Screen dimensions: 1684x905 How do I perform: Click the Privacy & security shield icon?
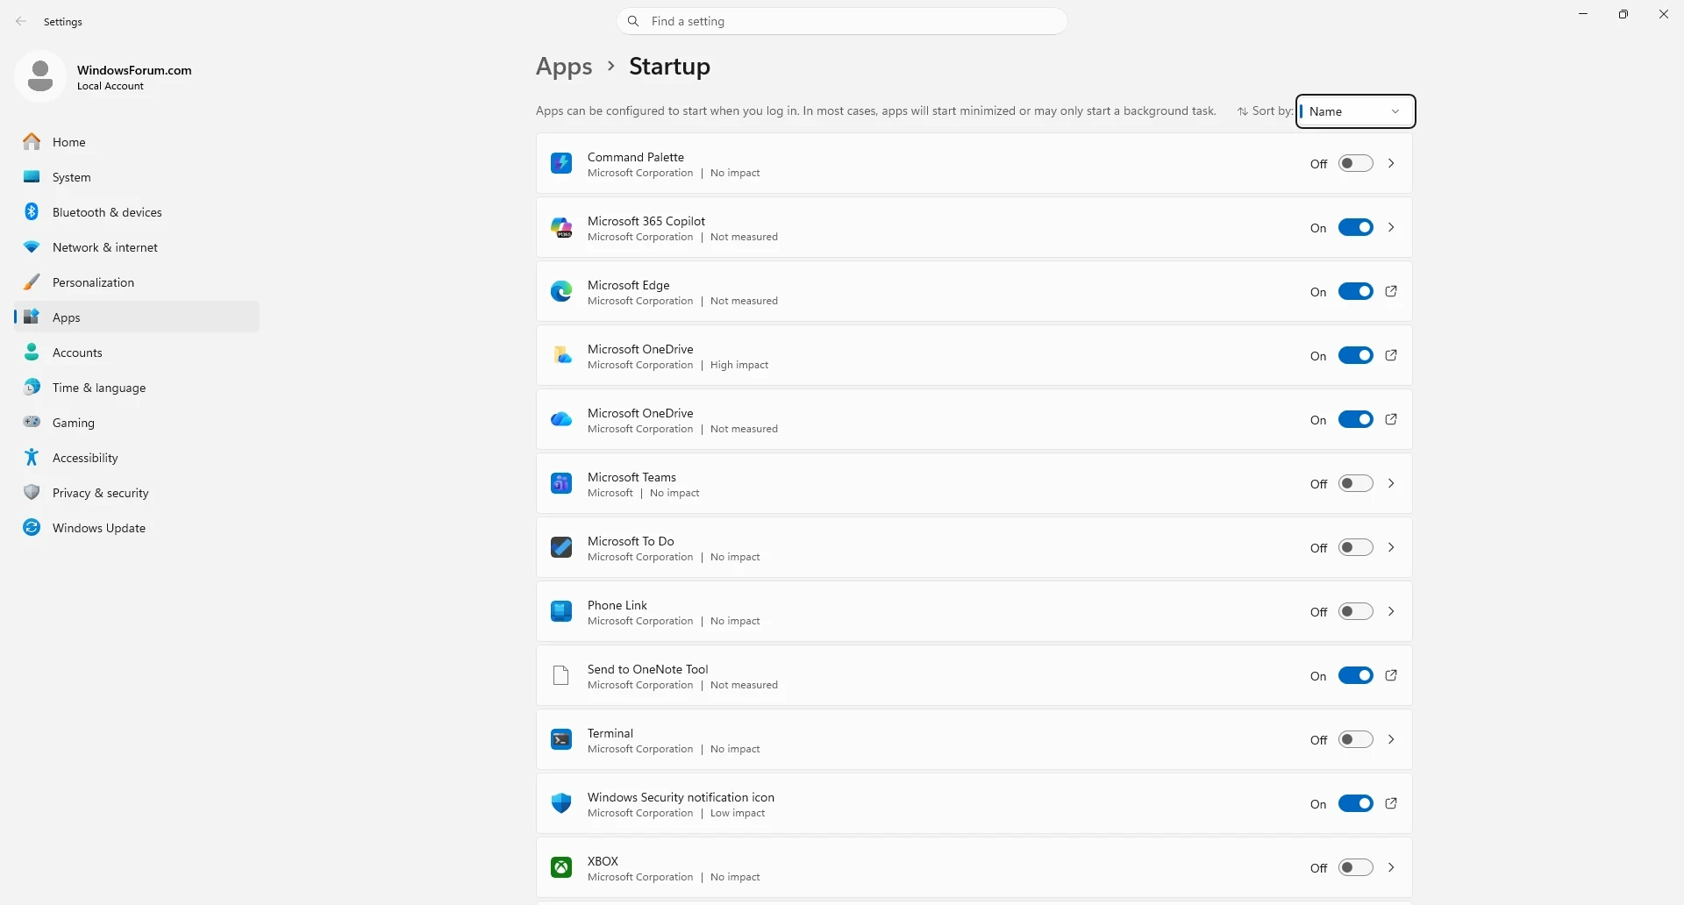(x=32, y=493)
